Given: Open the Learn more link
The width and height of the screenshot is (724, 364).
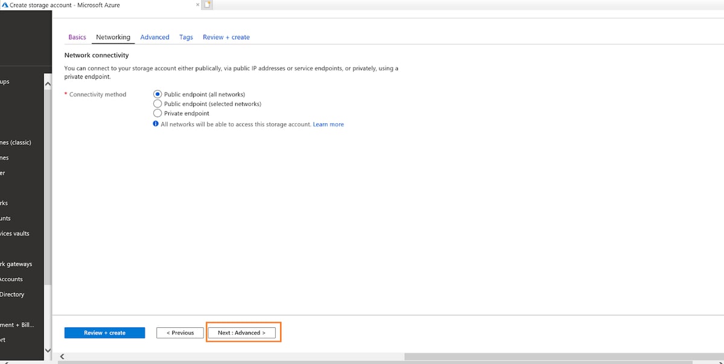Looking at the screenshot, I should tap(328, 124).
